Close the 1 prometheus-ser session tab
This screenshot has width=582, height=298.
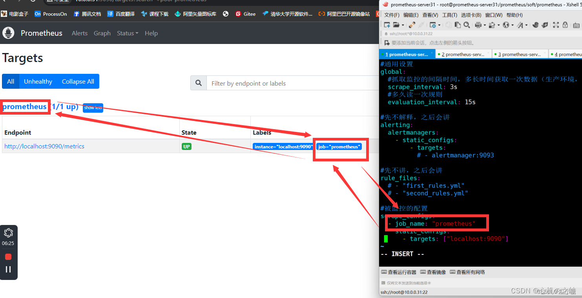point(432,53)
